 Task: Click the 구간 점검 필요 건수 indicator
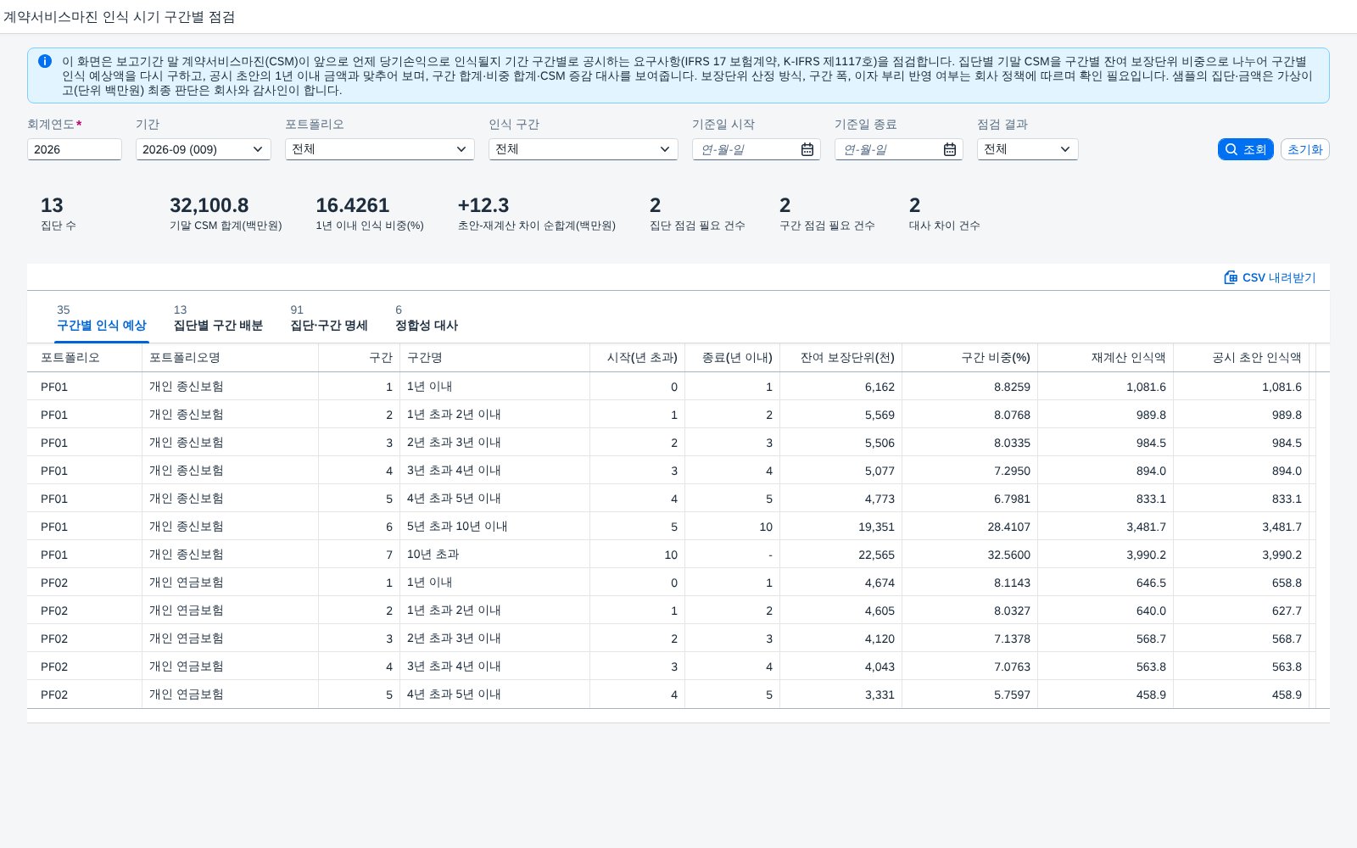(x=827, y=213)
